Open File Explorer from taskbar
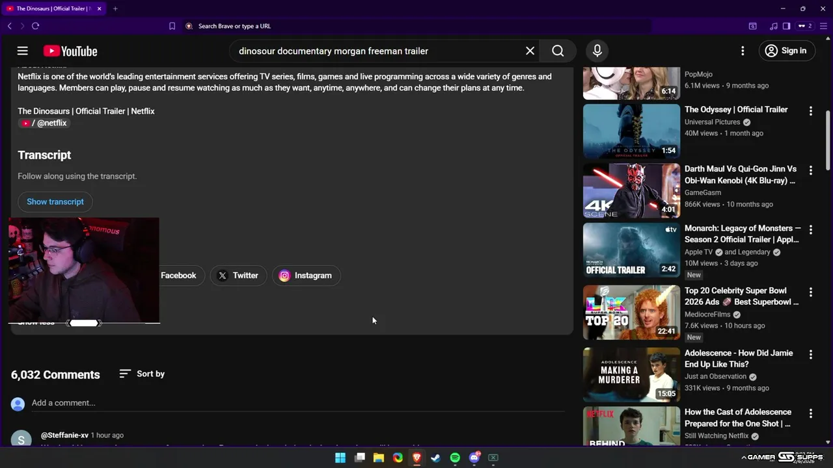This screenshot has width=833, height=468. point(379,458)
